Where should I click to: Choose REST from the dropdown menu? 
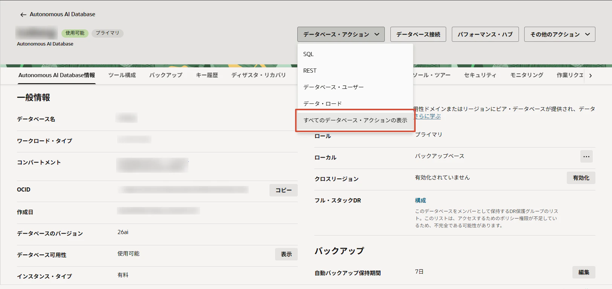(x=355, y=71)
